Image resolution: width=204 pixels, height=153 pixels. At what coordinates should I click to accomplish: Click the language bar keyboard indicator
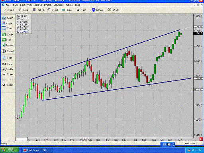click(x=165, y=144)
